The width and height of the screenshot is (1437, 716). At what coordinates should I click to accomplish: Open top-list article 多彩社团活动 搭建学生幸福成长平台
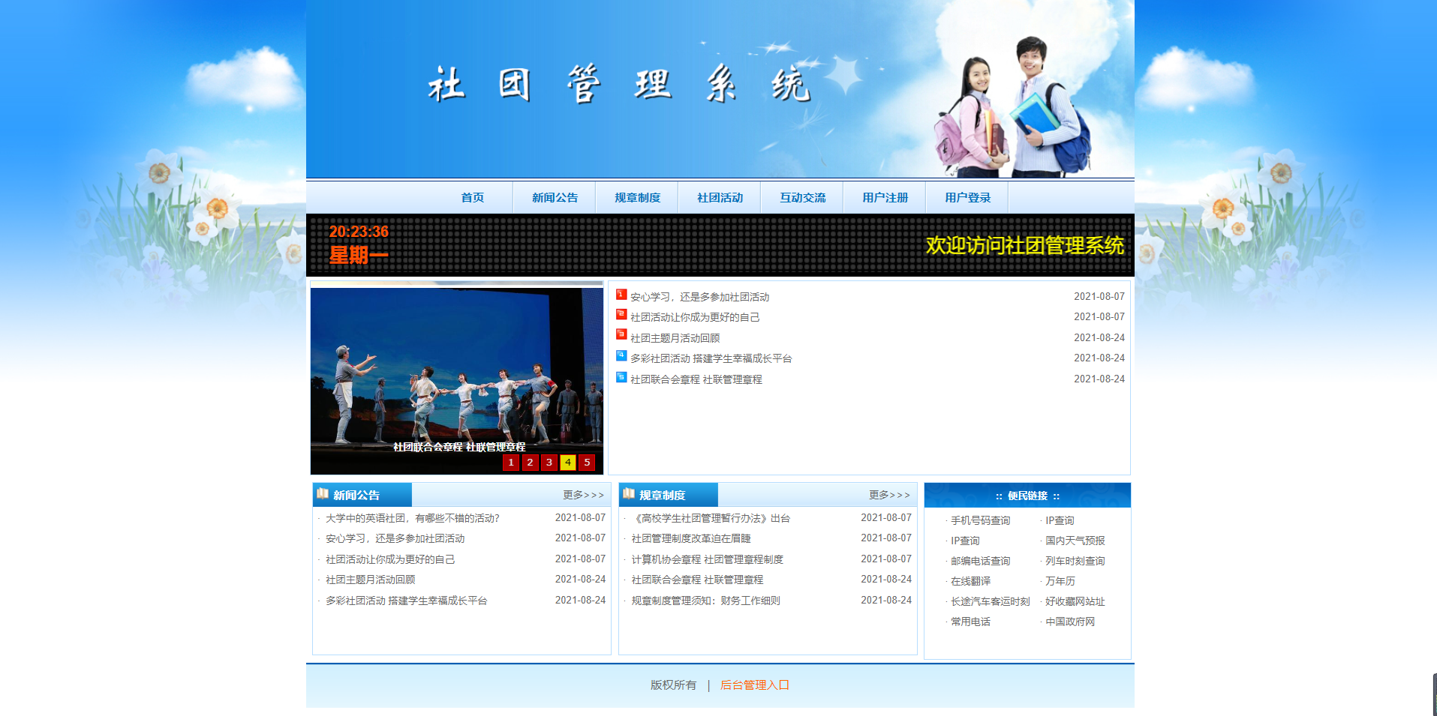(x=711, y=358)
